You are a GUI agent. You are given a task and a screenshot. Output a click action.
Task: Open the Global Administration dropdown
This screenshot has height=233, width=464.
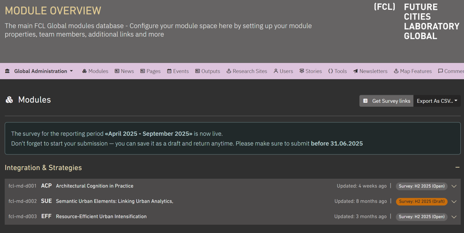coord(40,71)
